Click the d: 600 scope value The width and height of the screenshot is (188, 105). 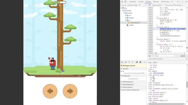click(x=153, y=81)
